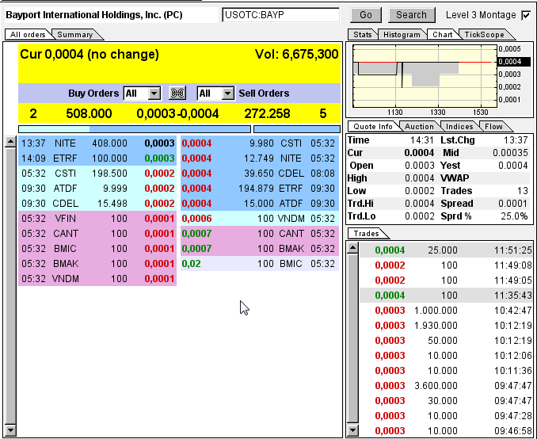Click the Trades list scroll up arrow

coord(352,247)
